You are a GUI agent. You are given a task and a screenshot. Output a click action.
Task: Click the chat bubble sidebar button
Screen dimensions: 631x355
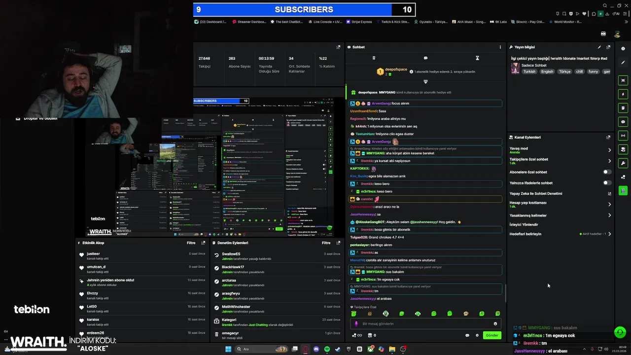point(623,122)
